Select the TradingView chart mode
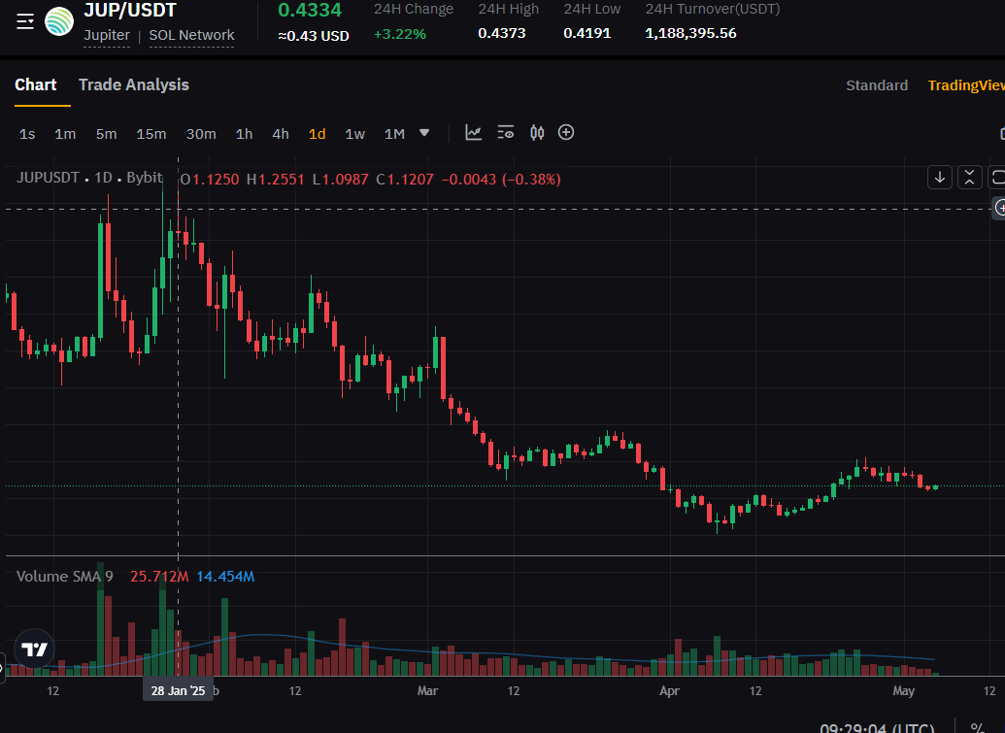Screen dimensions: 1005x733 pyautogui.click(x=966, y=85)
